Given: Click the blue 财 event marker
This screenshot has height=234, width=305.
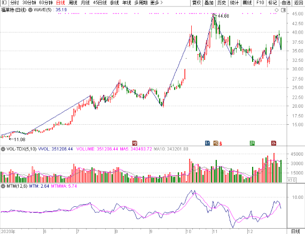Looking at the screenshot, I should click(207, 143).
